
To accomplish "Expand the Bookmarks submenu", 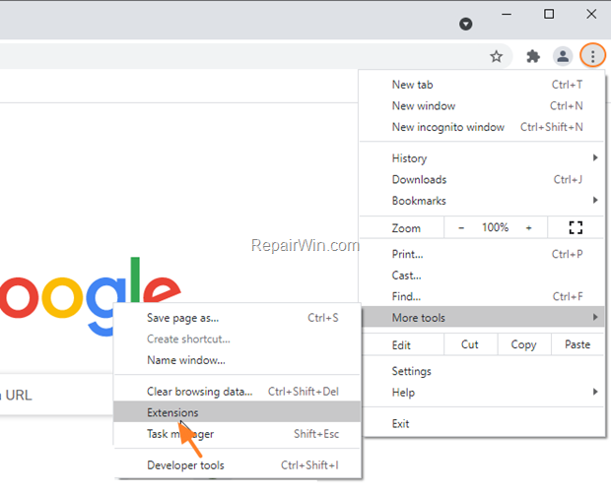I will tap(482, 201).
